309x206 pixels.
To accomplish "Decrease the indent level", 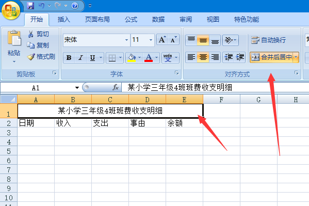I will (229, 57).
